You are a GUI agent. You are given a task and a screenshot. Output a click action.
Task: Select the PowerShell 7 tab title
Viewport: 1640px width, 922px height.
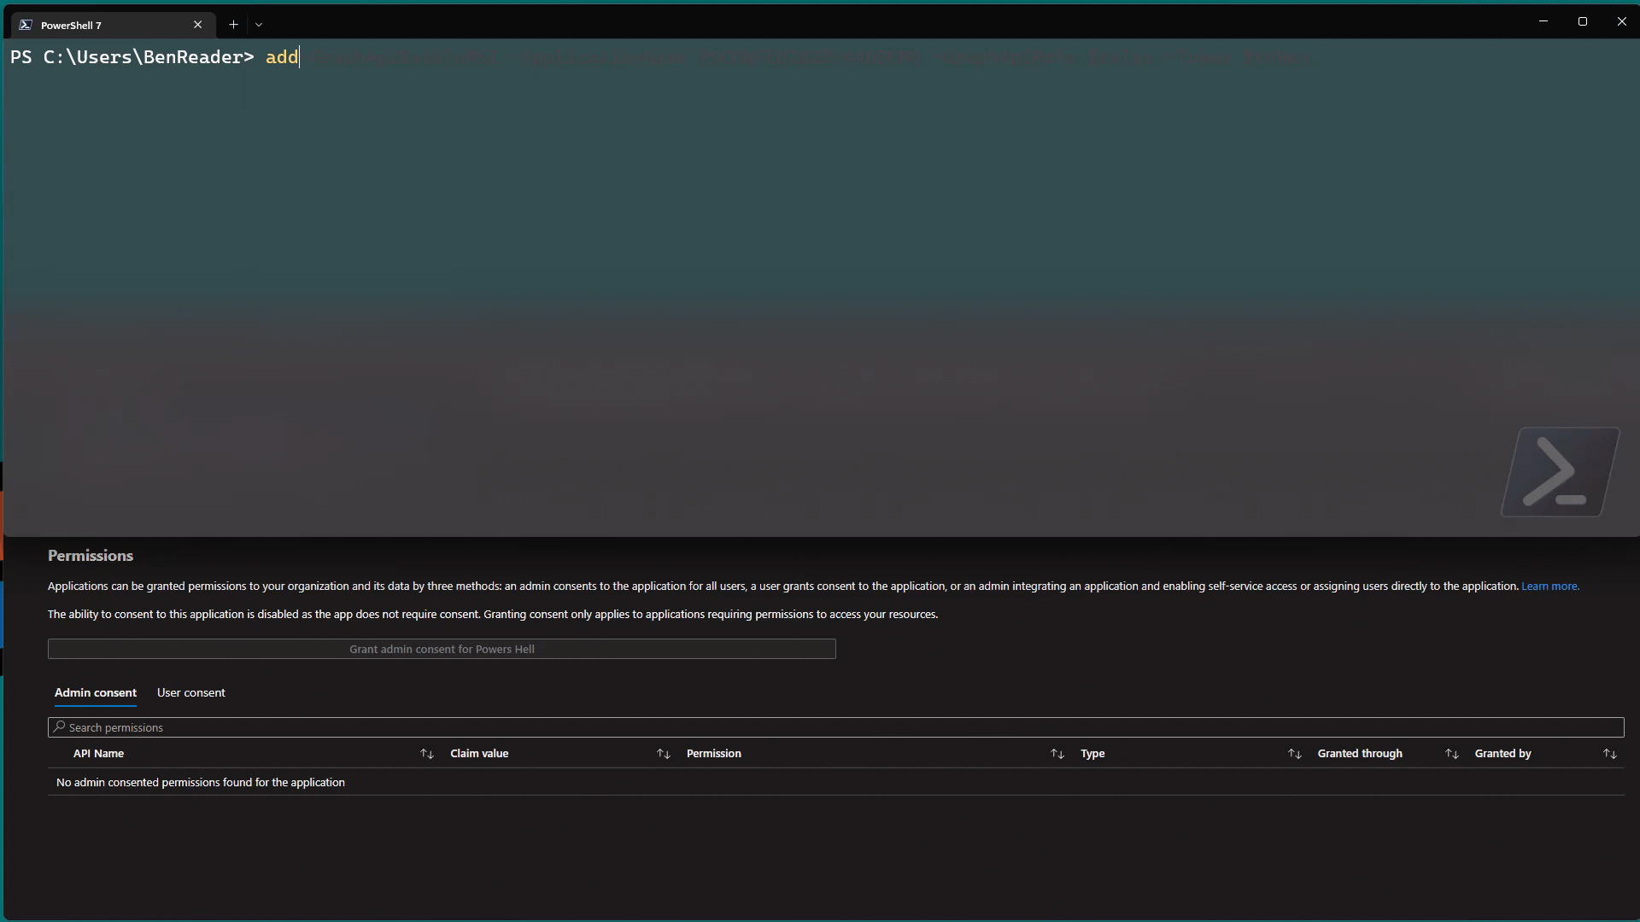[72, 26]
